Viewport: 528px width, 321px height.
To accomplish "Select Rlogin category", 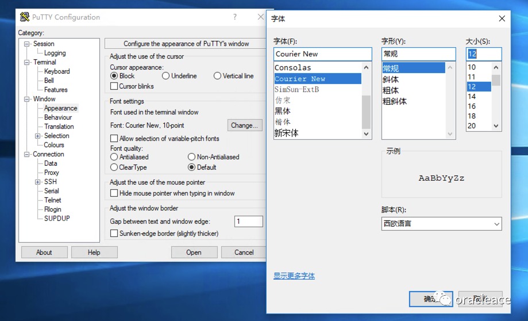I will (52, 209).
